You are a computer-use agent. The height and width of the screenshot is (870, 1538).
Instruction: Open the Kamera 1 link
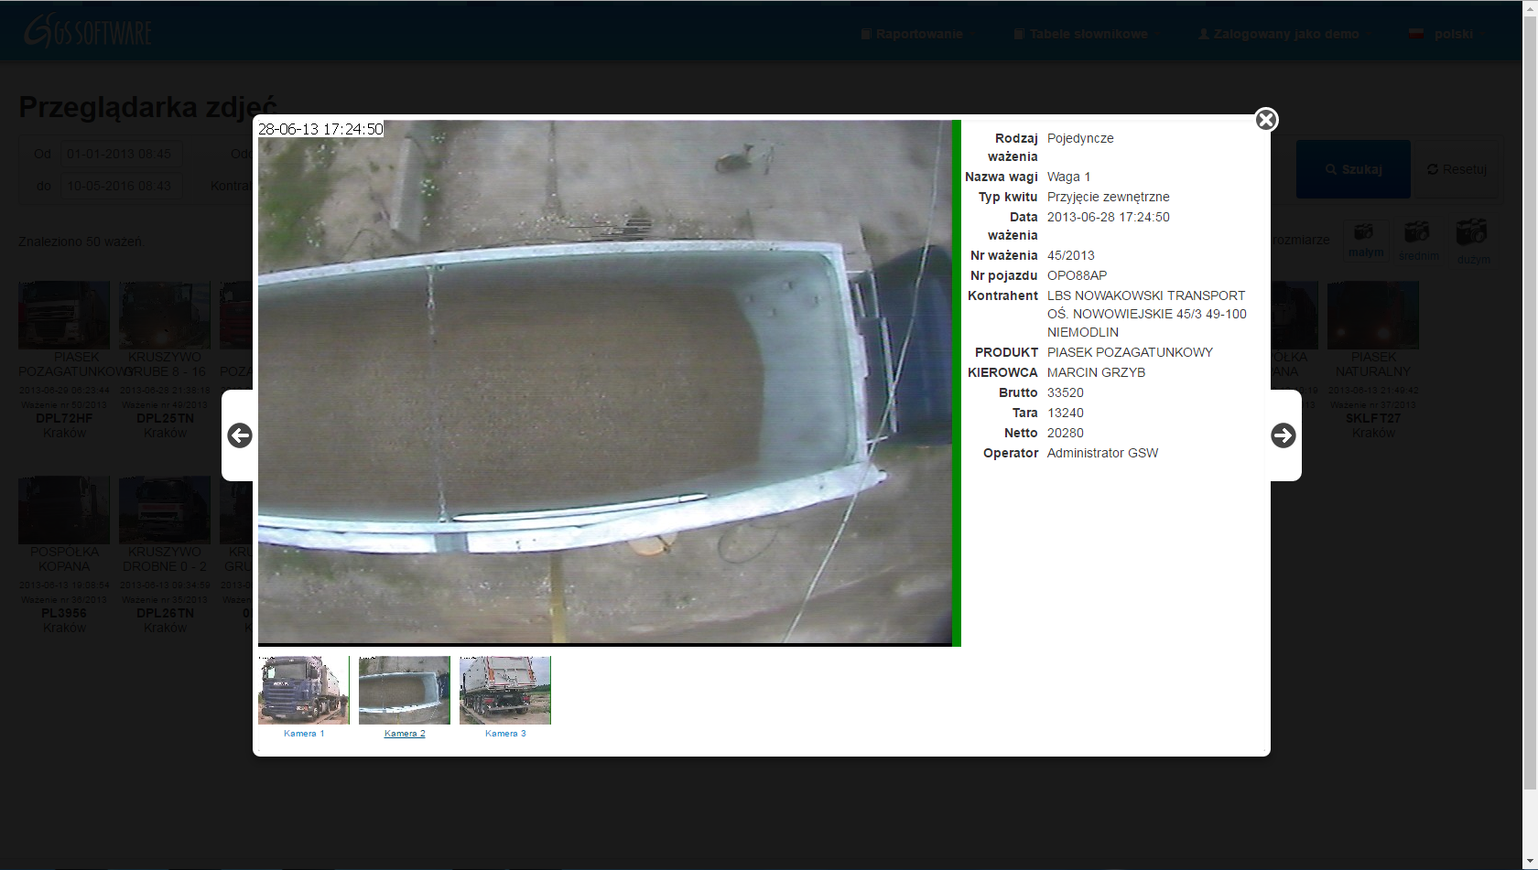click(x=304, y=734)
